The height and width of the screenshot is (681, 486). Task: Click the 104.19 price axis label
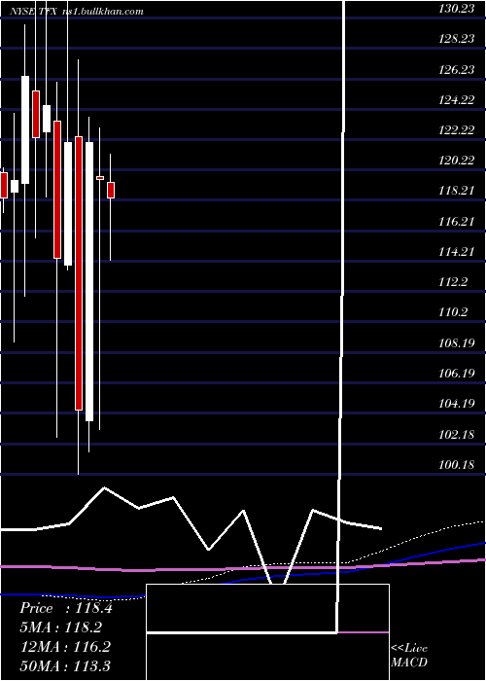click(x=457, y=404)
